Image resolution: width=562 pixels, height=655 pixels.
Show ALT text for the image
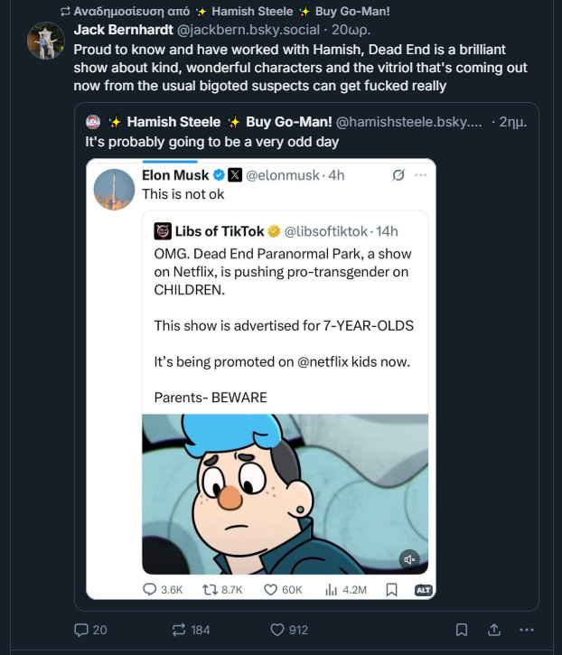[x=422, y=590]
